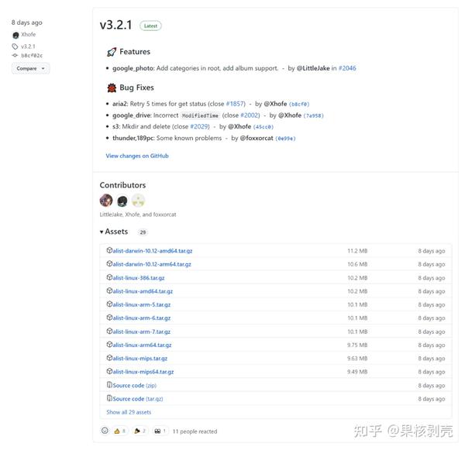Open pull request #2046
Viewport: 465px width, 450px height.
(x=347, y=68)
